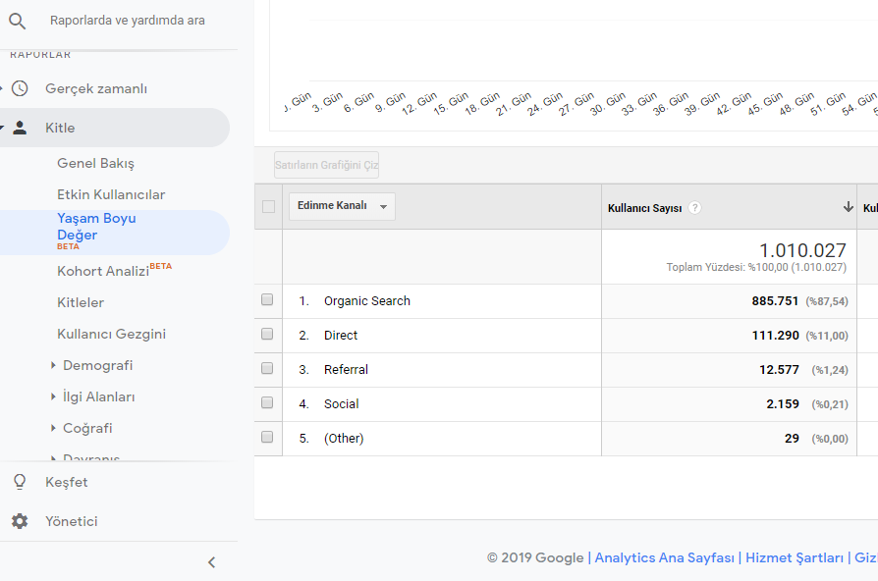
Task: Check the Direct row checkbox
Action: click(267, 334)
